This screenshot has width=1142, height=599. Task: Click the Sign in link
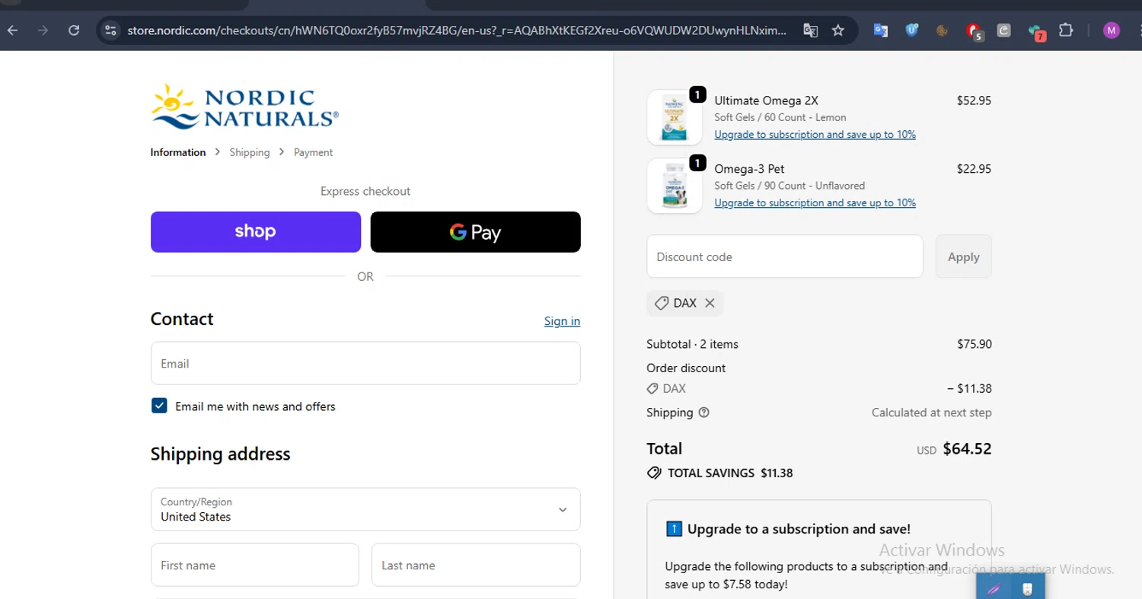coord(562,321)
